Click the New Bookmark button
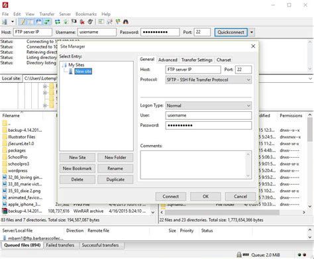Image resolution: width=314 pixels, height=259 pixels. (x=78, y=168)
